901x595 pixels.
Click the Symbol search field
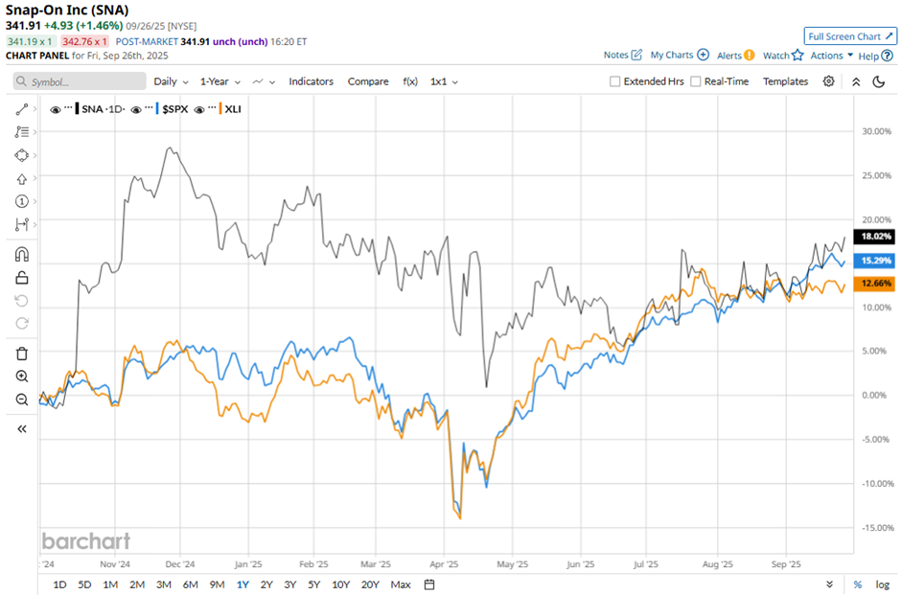[80, 81]
